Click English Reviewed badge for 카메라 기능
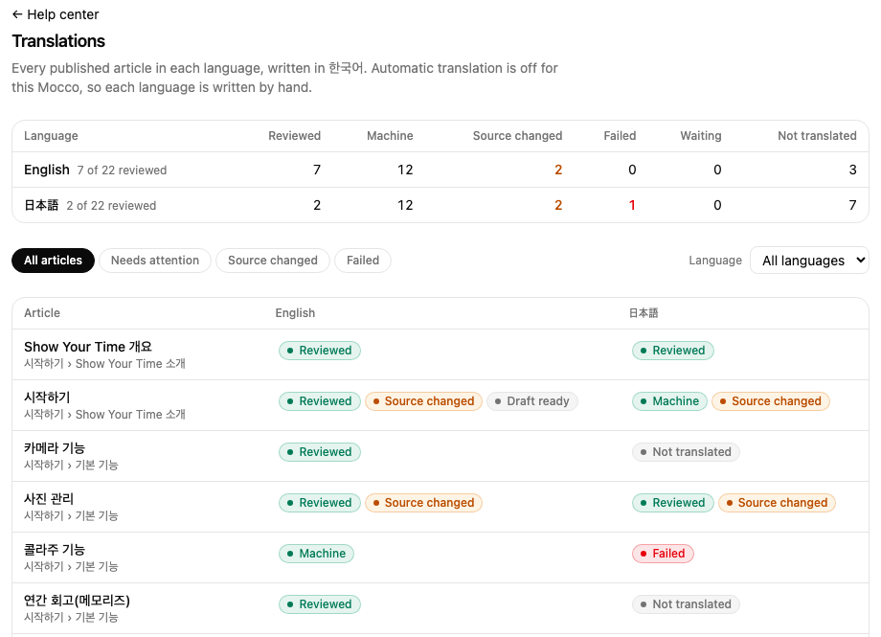The height and width of the screenshot is (637, 881). (320, 452)
